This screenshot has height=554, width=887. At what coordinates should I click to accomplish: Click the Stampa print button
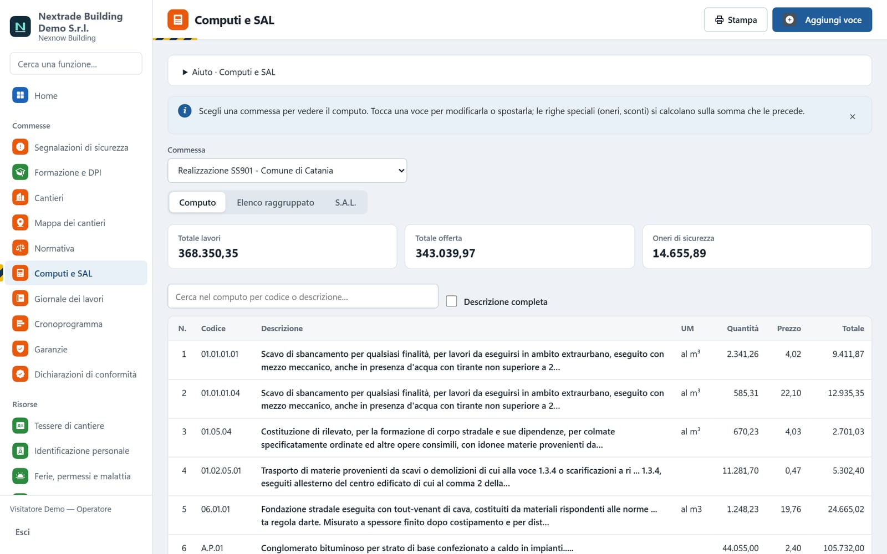[736, 20]
